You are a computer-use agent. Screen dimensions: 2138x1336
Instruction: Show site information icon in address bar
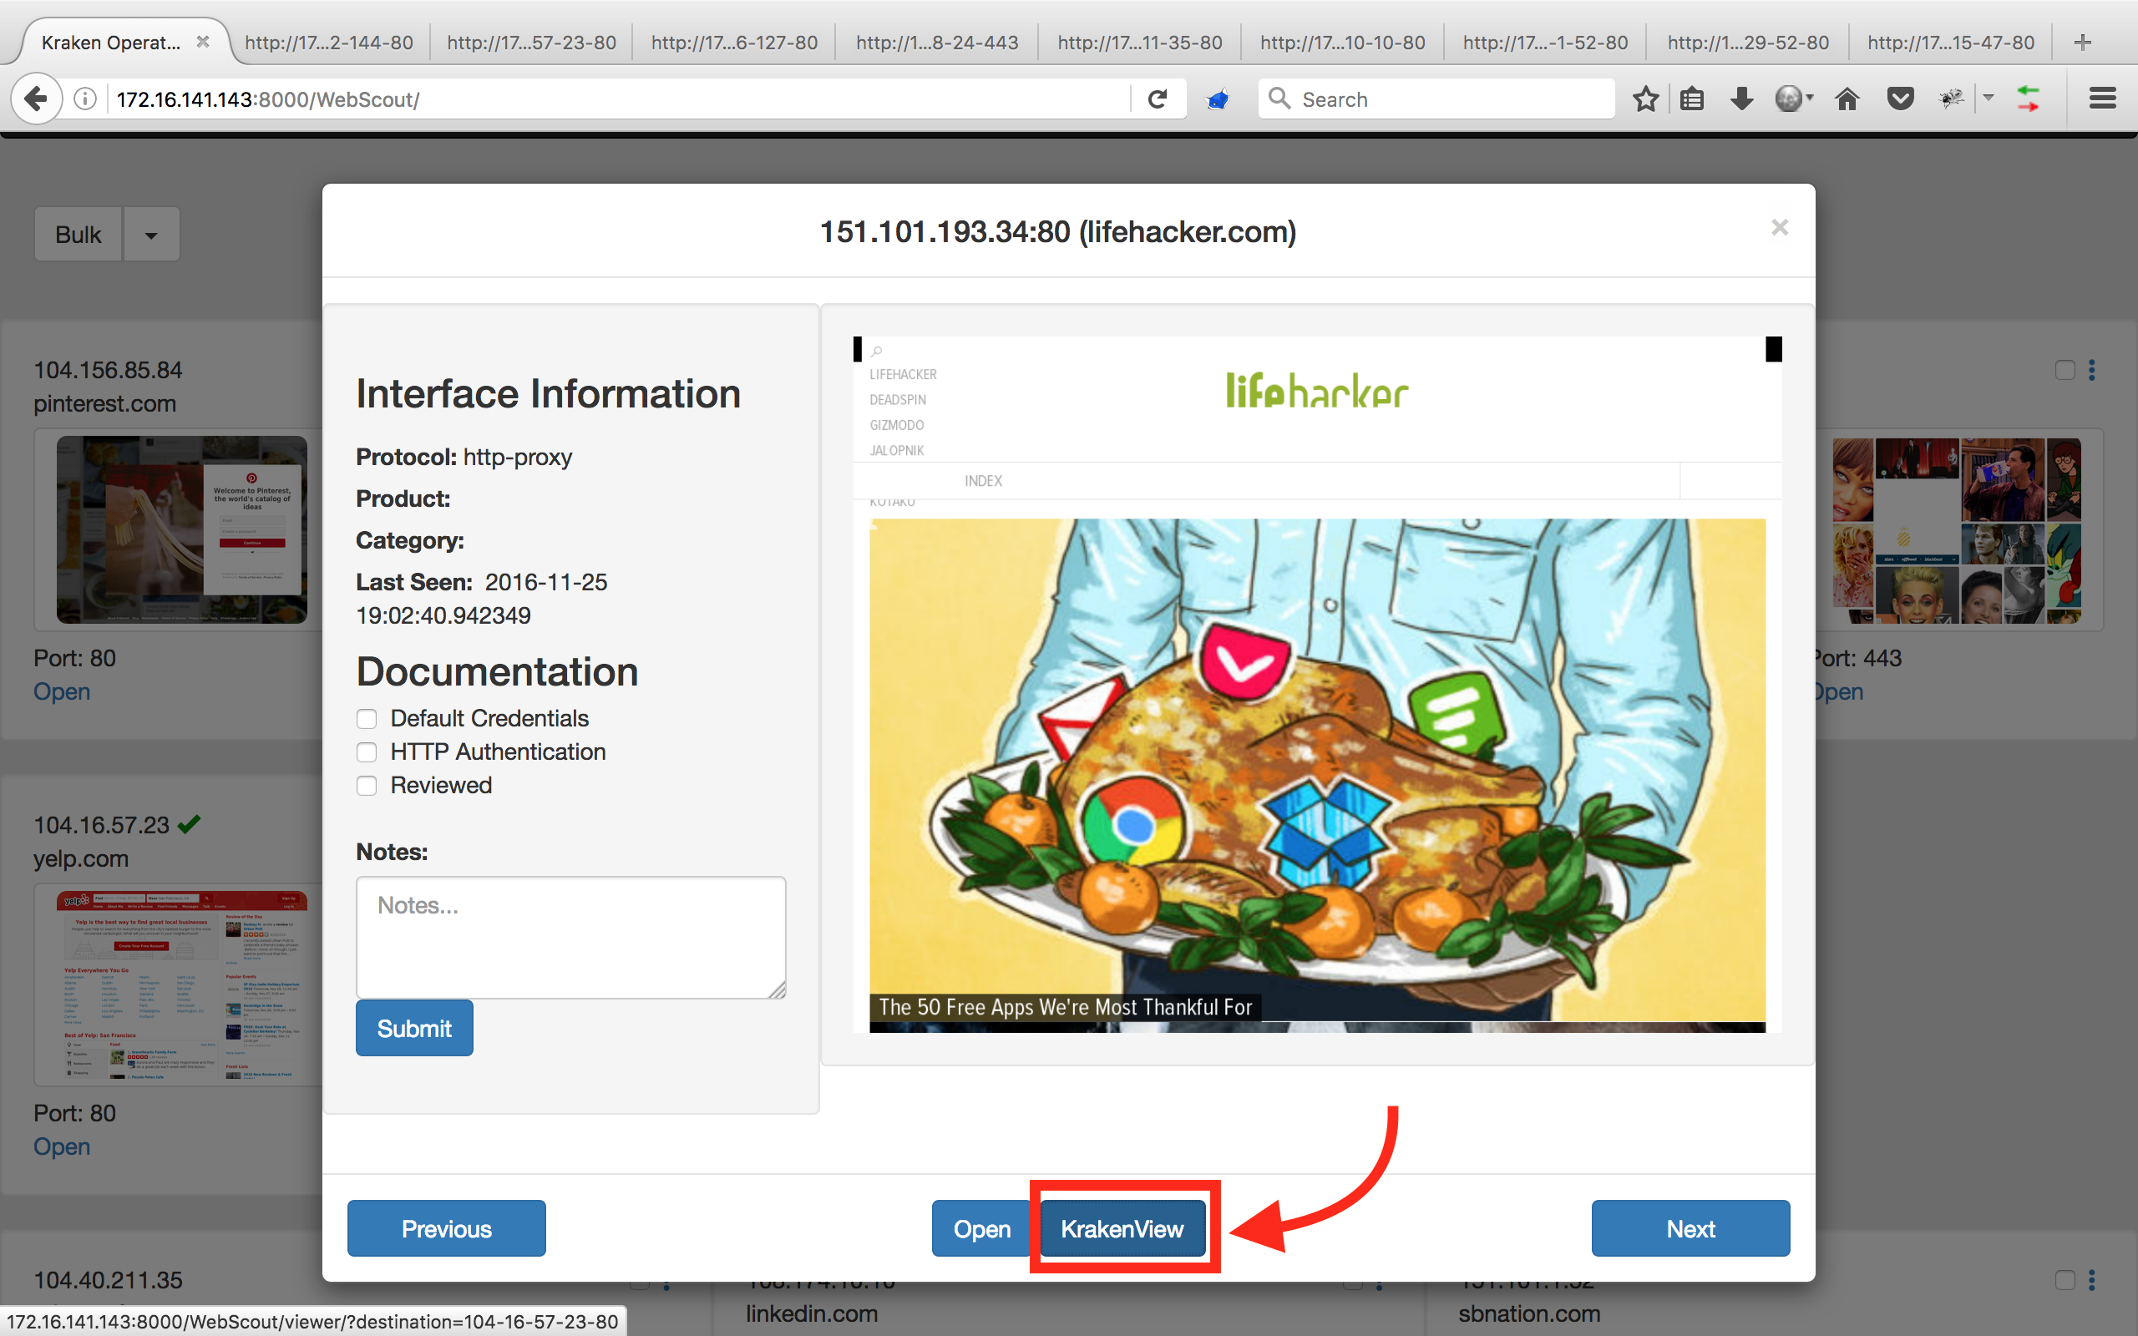[85, 99]
